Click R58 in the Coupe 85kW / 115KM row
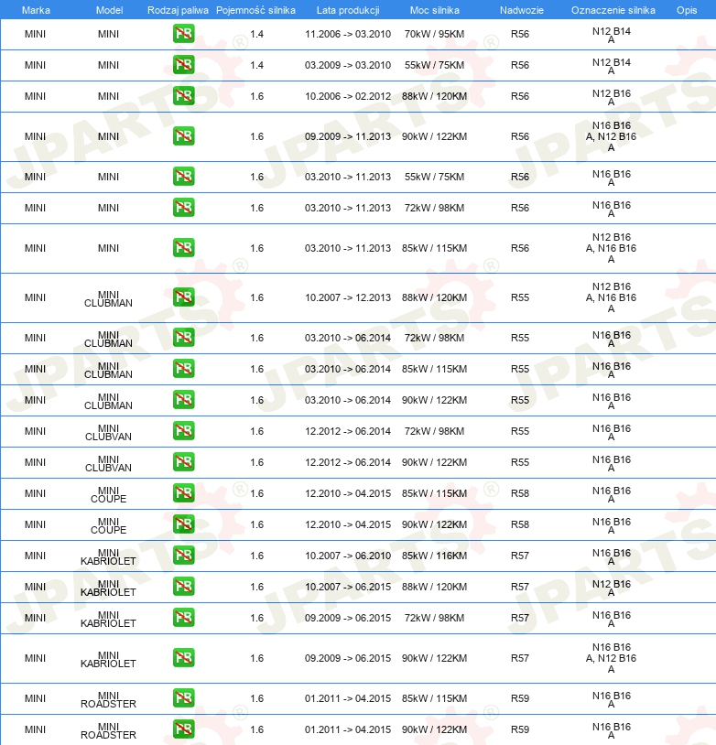 pyautogui.click(x=520, y=493)
